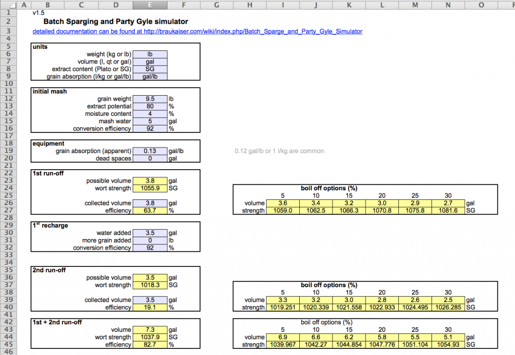Select 2nd run-off collected volume cell 3.5
This screenshot has height=355, width=515.
tap(150, 300)
